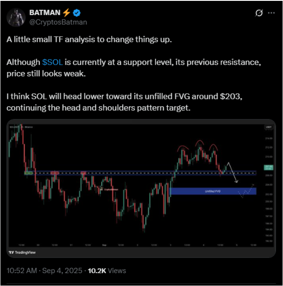Open the Grok icon on the tweet
Screen dimensions: 283x286
point(259,13)
